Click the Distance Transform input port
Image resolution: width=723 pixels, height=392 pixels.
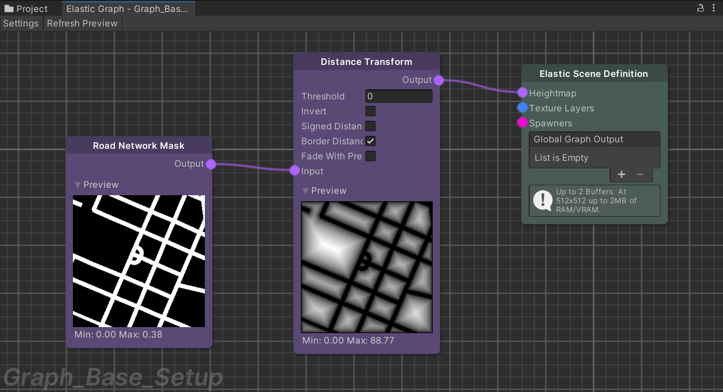[295, 171]
